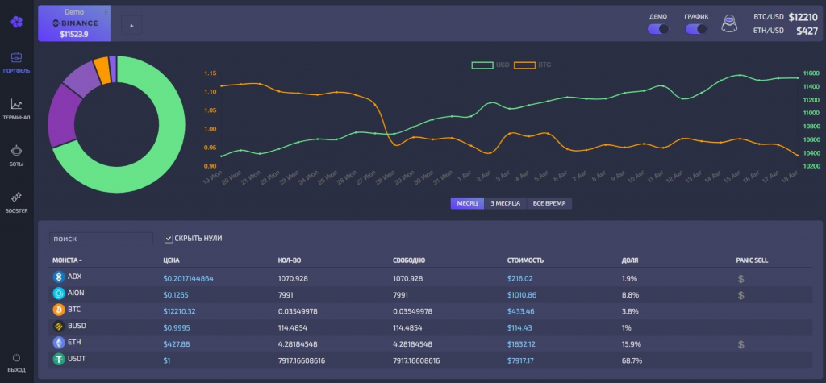Toggle the График chart switch
826x383 pixels.
pos(696,29)
